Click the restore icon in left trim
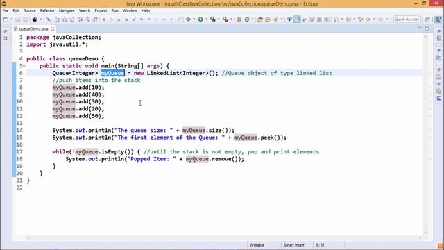The height and width of the screenshot is (250, 444). [6, 31]
